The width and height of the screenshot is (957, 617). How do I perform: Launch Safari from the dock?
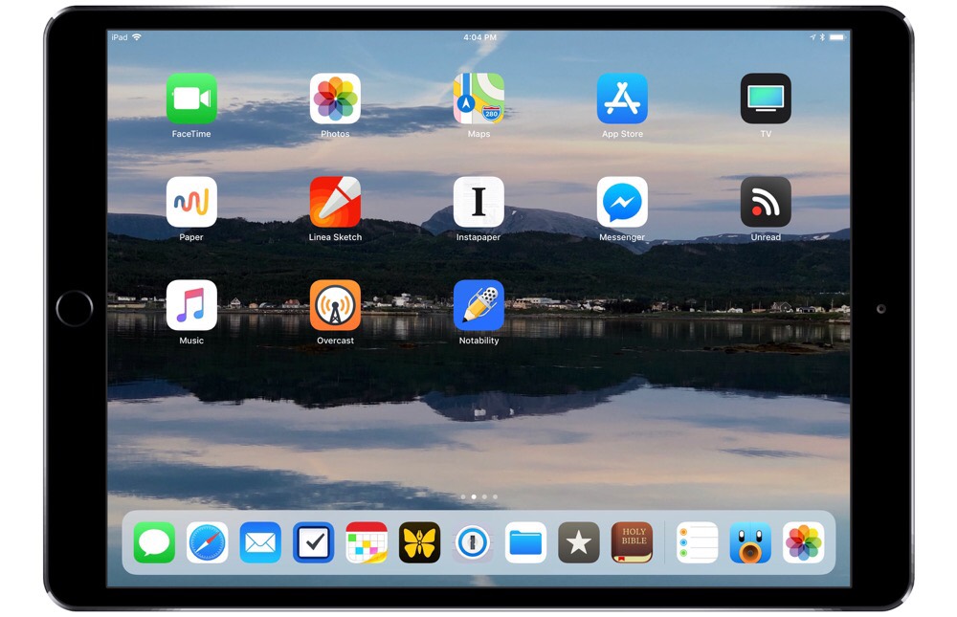pyautogui.click(x=207, y=542)
